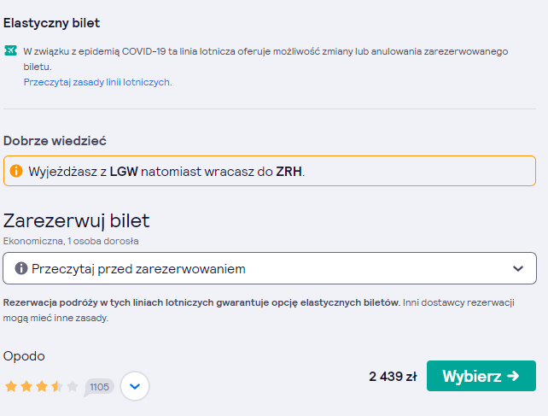Image resolution: width=548 pixels, height=416 pixels.
Task: Expand Opodo details with the round chevron button
Action: pyautogui.click(x=135, y=386)
